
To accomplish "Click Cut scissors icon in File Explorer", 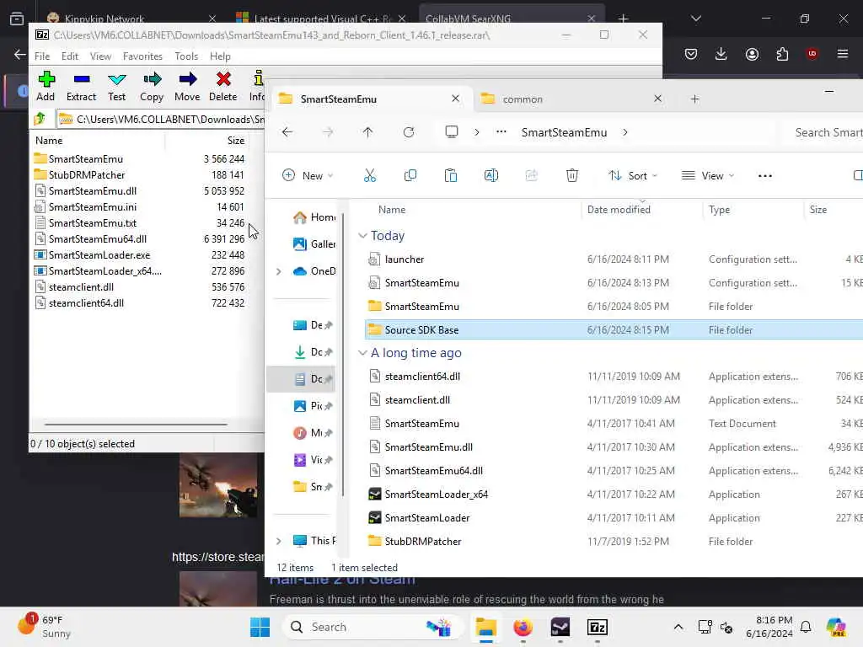I will (x=370, y=175).
